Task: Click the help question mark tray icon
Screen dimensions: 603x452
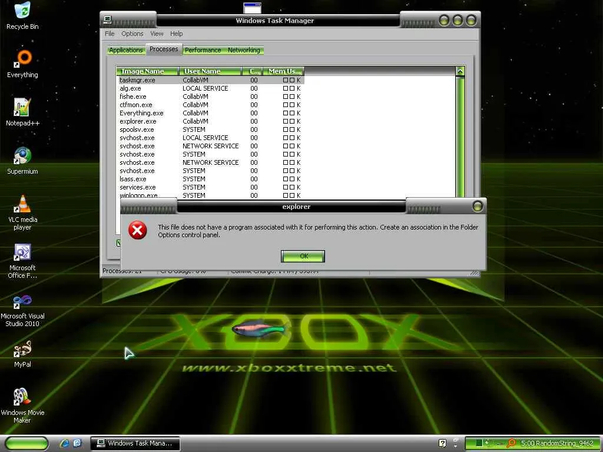Action: coord(442,443)
